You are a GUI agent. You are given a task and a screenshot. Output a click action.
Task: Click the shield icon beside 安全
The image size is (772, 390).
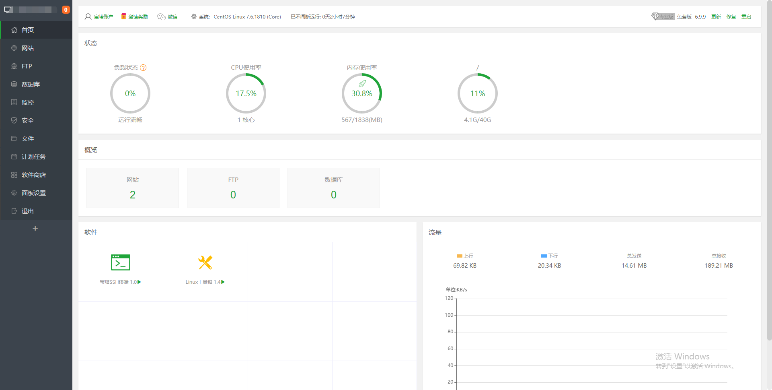click(14, 120)
